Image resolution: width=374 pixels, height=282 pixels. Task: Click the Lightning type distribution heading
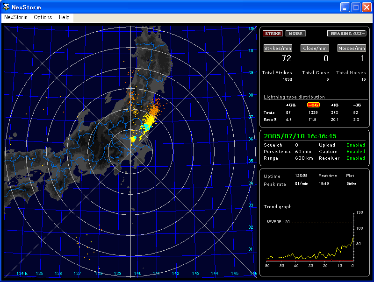(x=294, y=97)
